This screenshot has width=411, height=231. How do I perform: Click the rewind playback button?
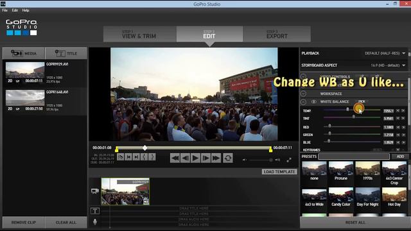pyautogui.click(x=175, y=158)
